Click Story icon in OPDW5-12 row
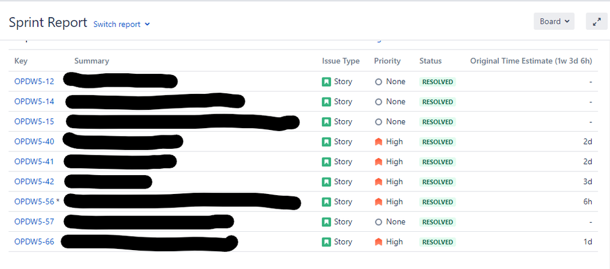610x269 pixels. tap(327, 82)
